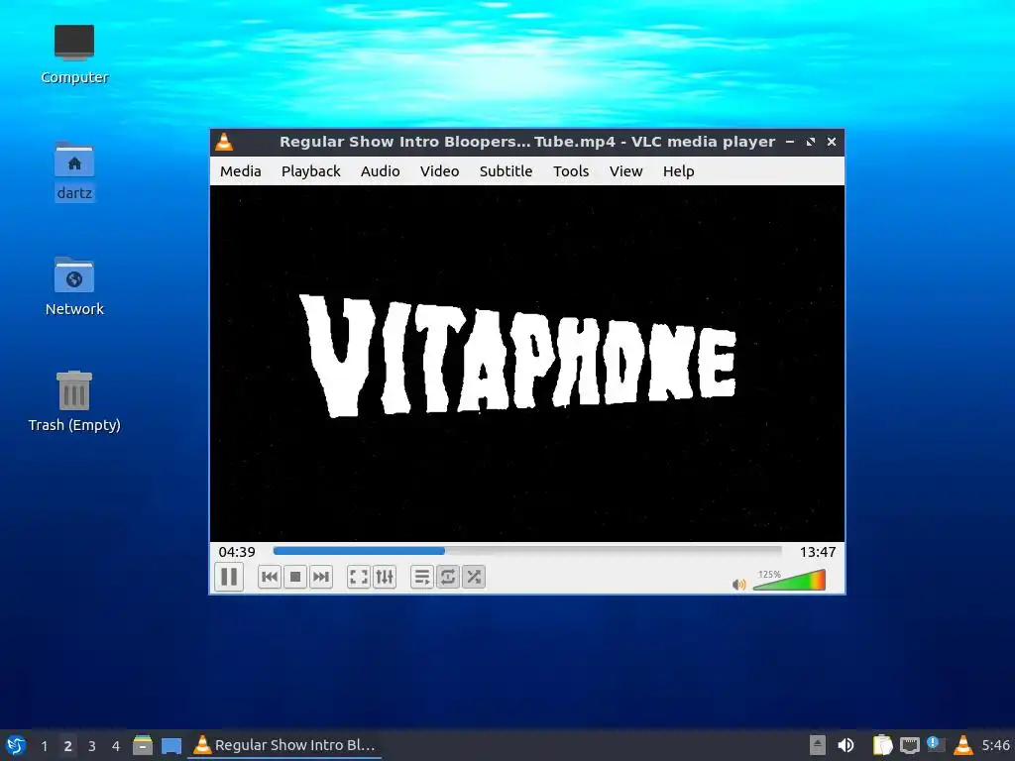The width and height of the screenshot is (1015, 761).
Task: Jump to previous media track
Action: tap(270, 577)
